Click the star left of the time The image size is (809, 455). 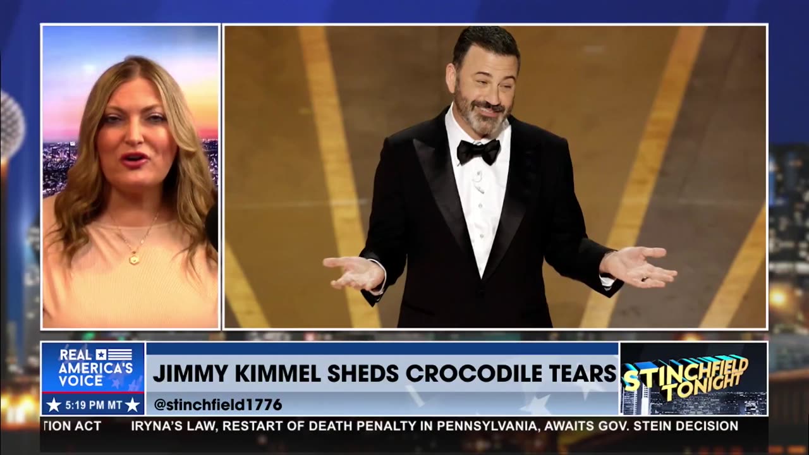(54, 404)
